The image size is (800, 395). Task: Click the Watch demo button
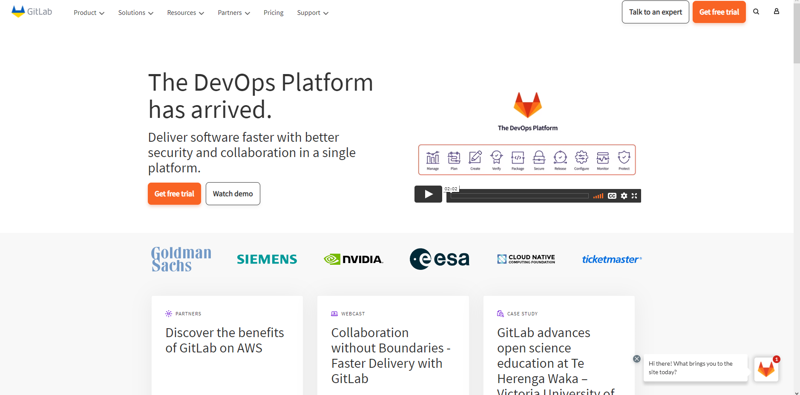coord(233,194)
